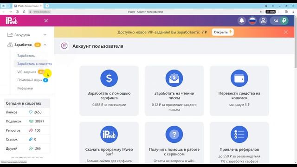Click the Лайков heart icon
This screenshot has width=297, height=167.
tap(31, 112)
